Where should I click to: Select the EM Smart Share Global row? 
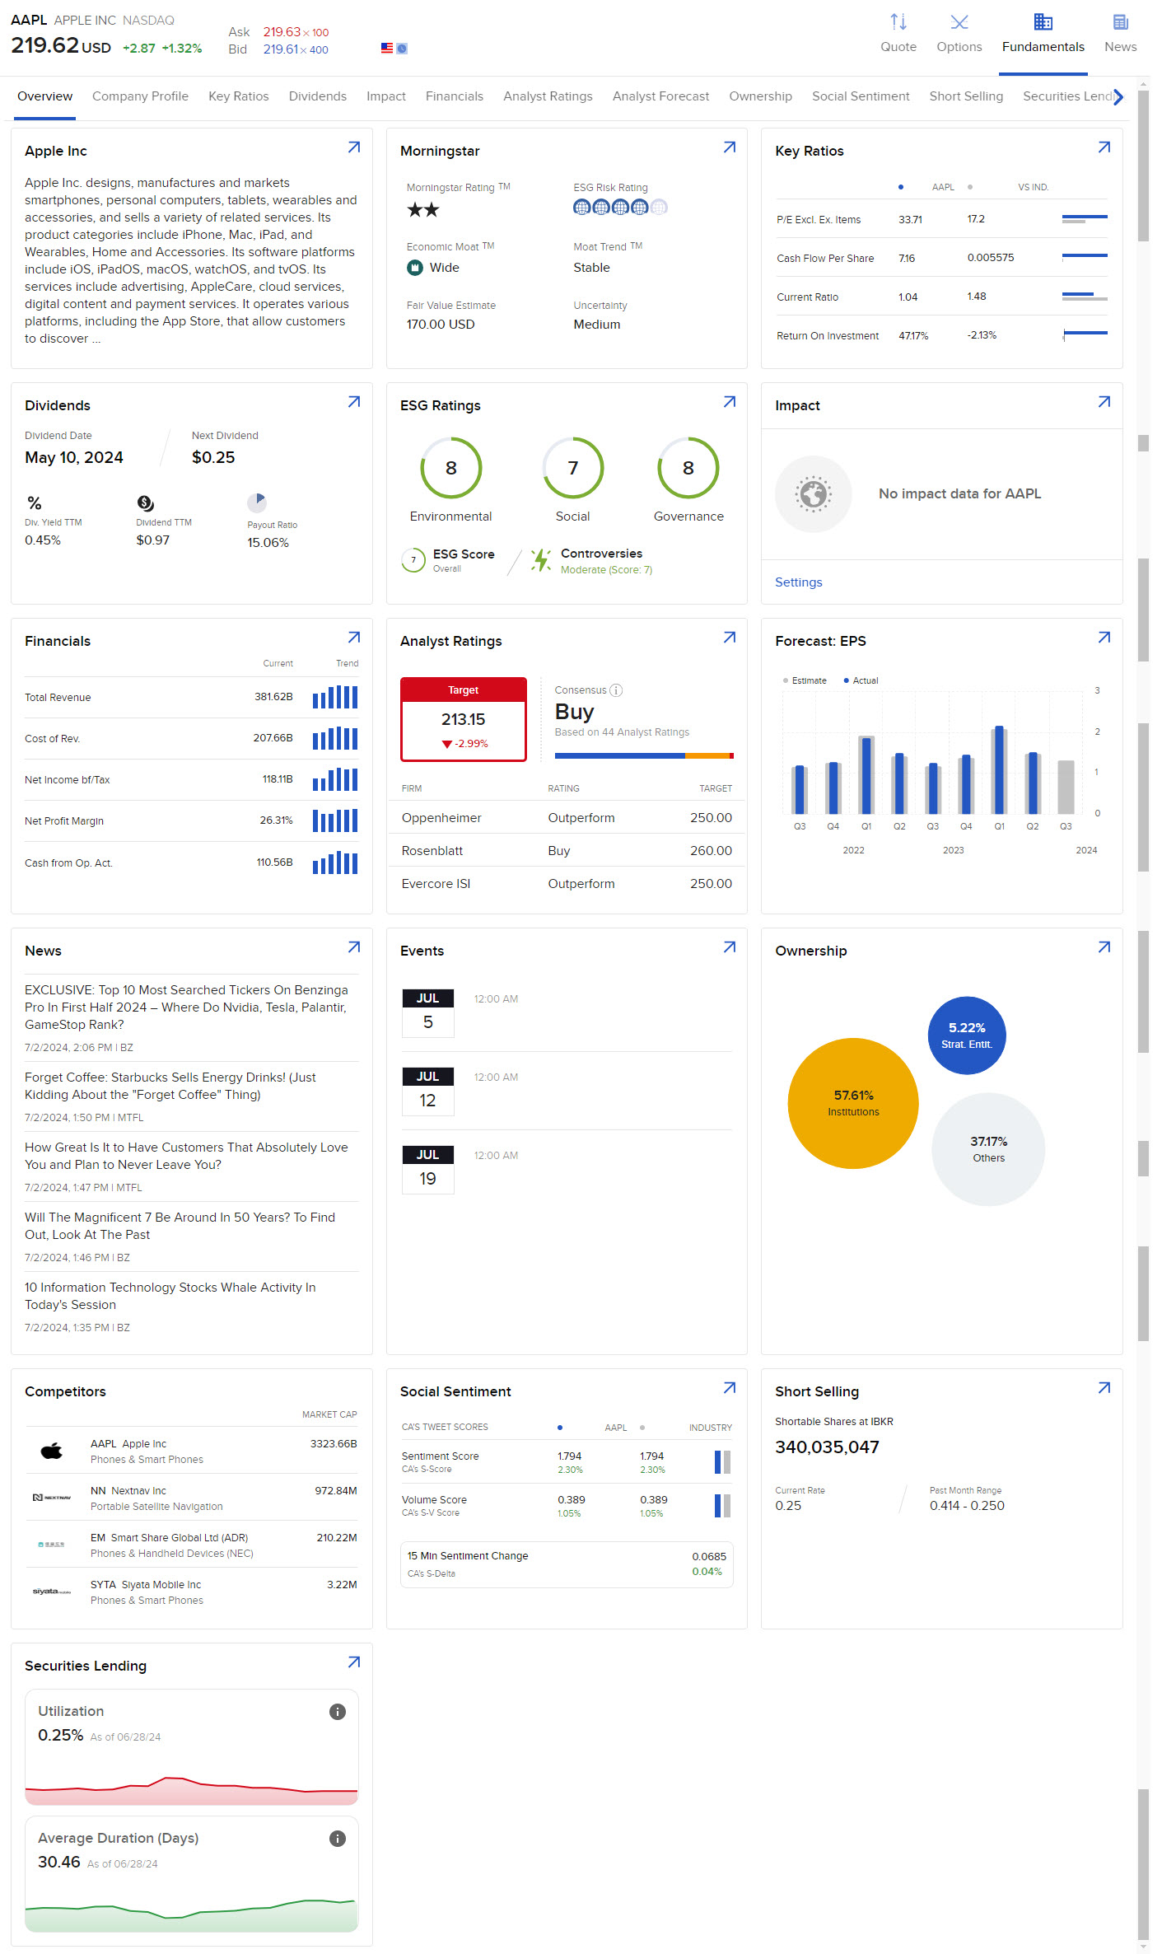click(191, 1545)
